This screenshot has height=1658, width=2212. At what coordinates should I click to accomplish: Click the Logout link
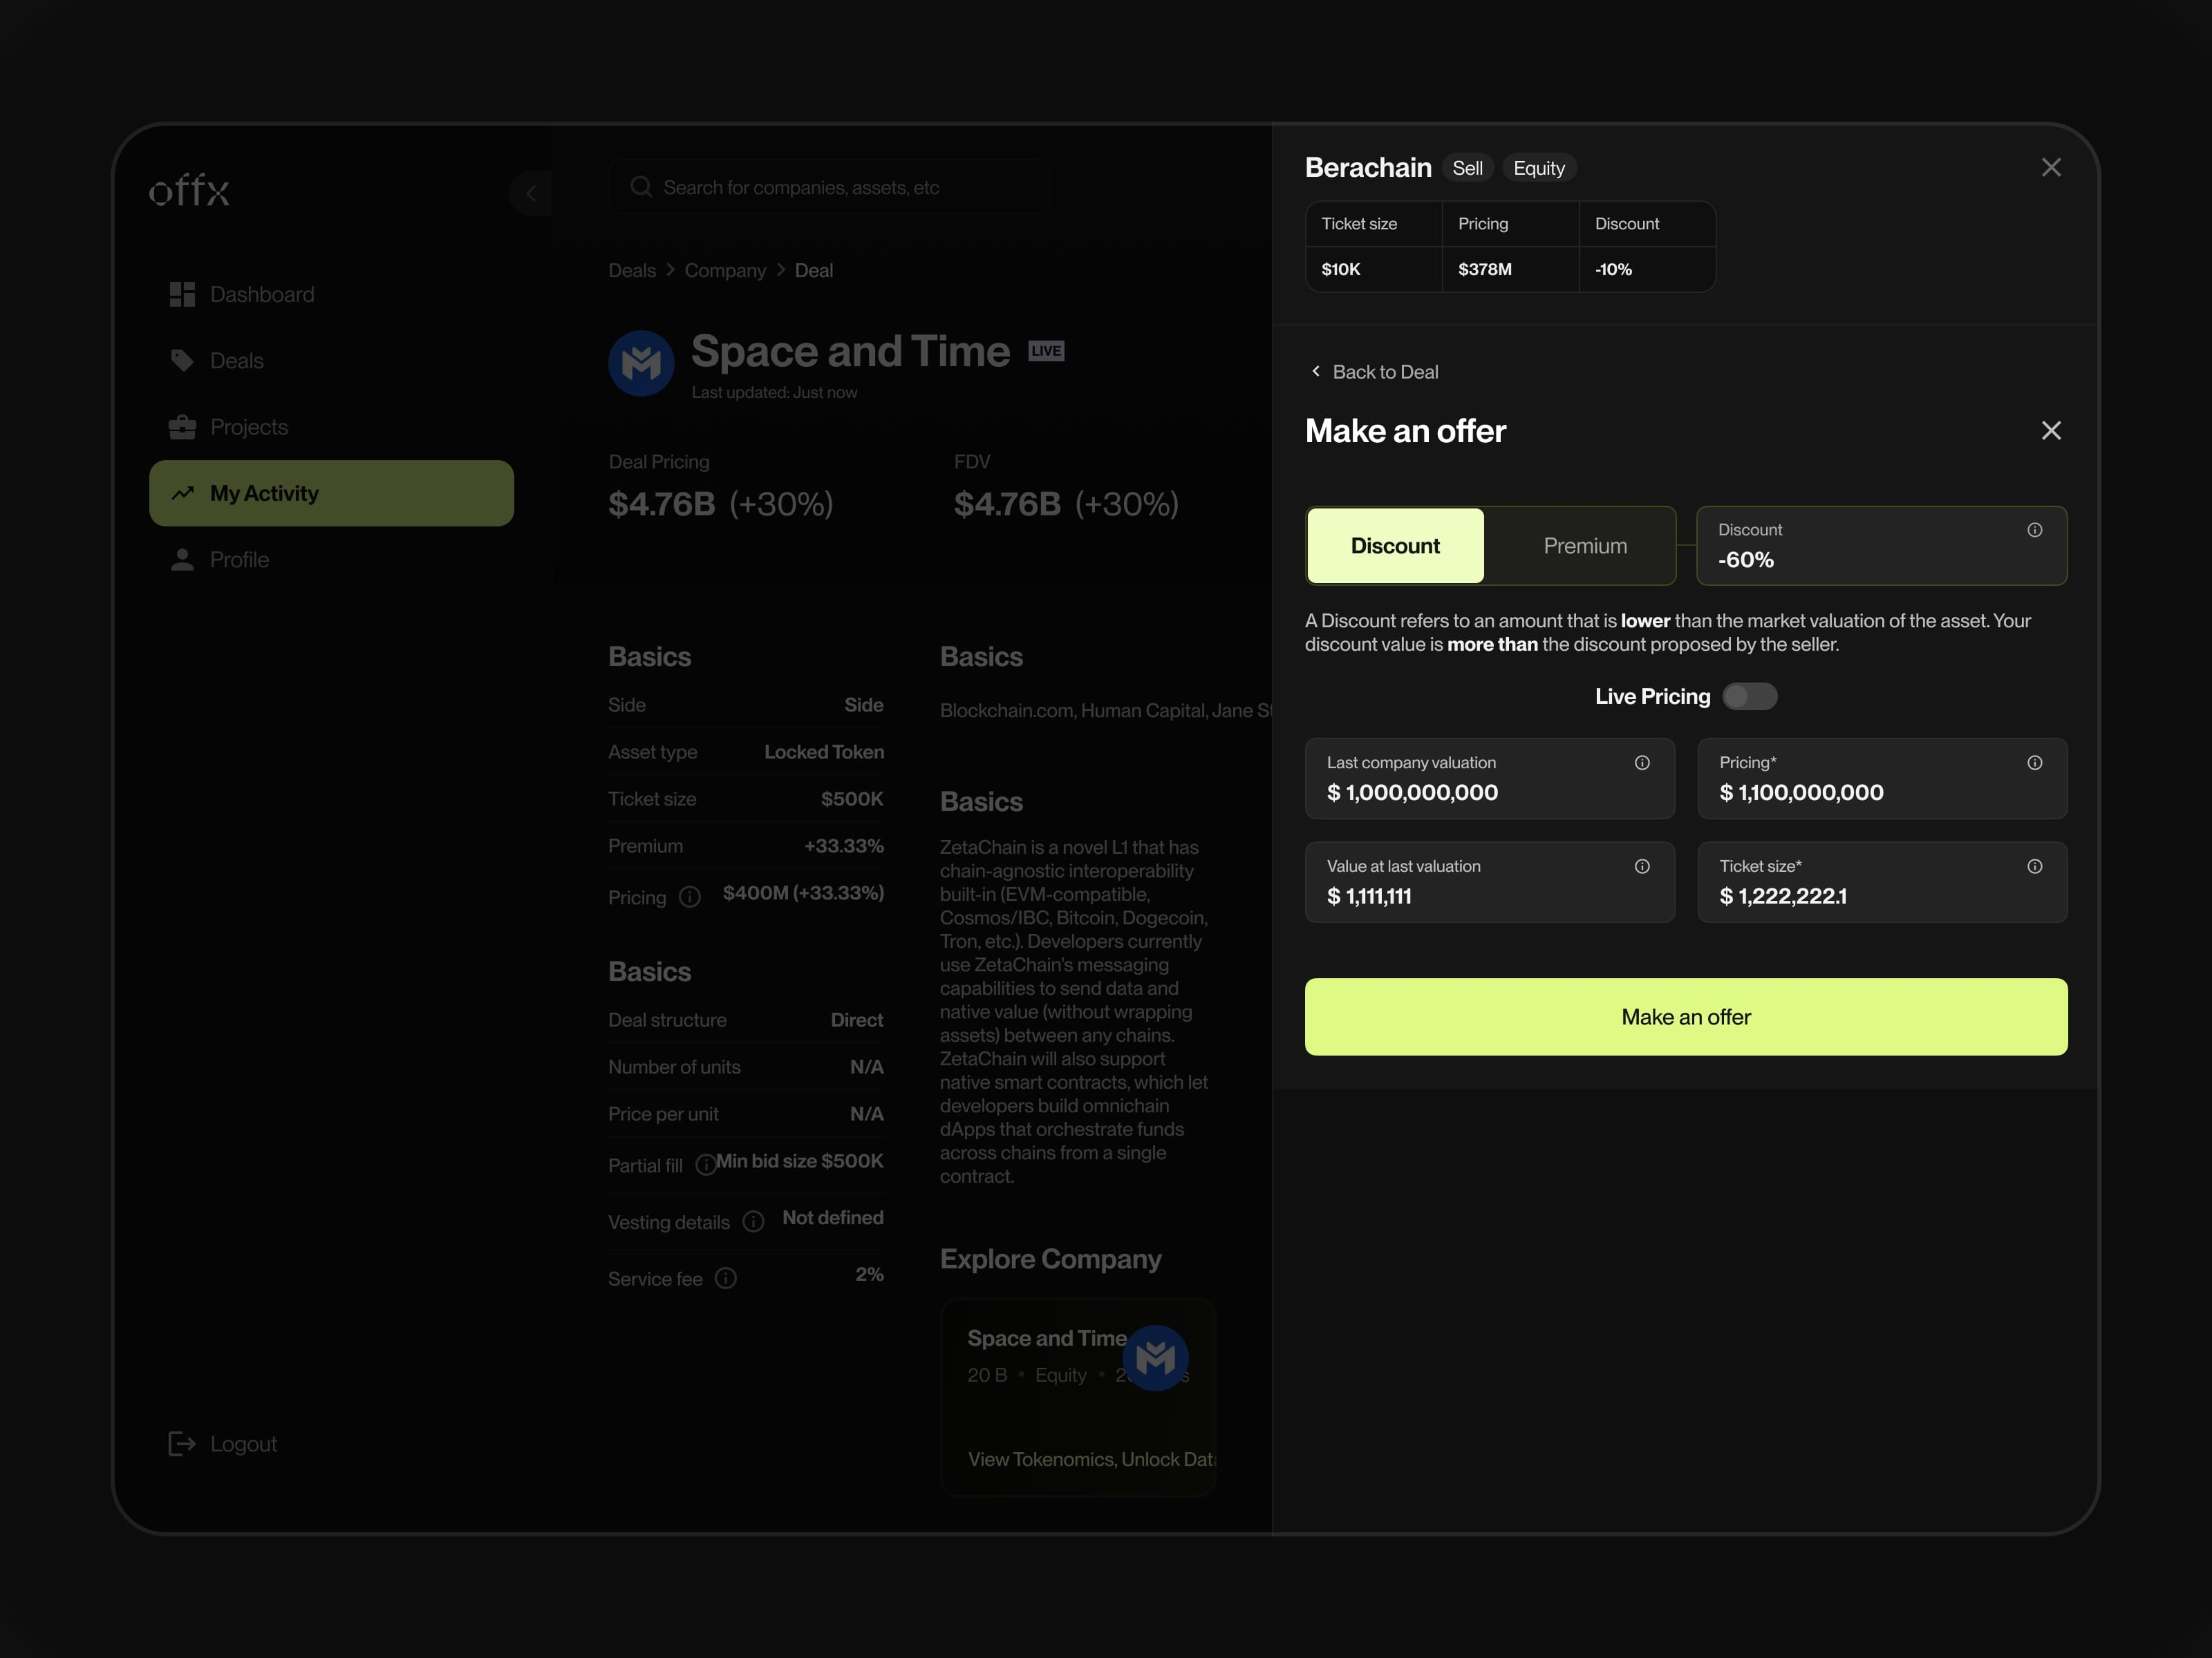click(x=223, y=1443)
